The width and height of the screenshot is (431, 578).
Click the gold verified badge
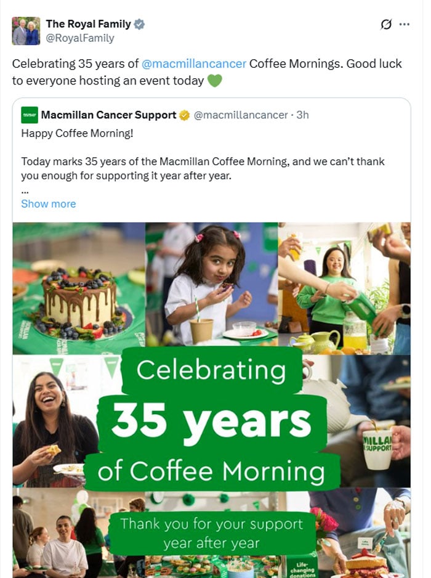[x=184, y=115]
